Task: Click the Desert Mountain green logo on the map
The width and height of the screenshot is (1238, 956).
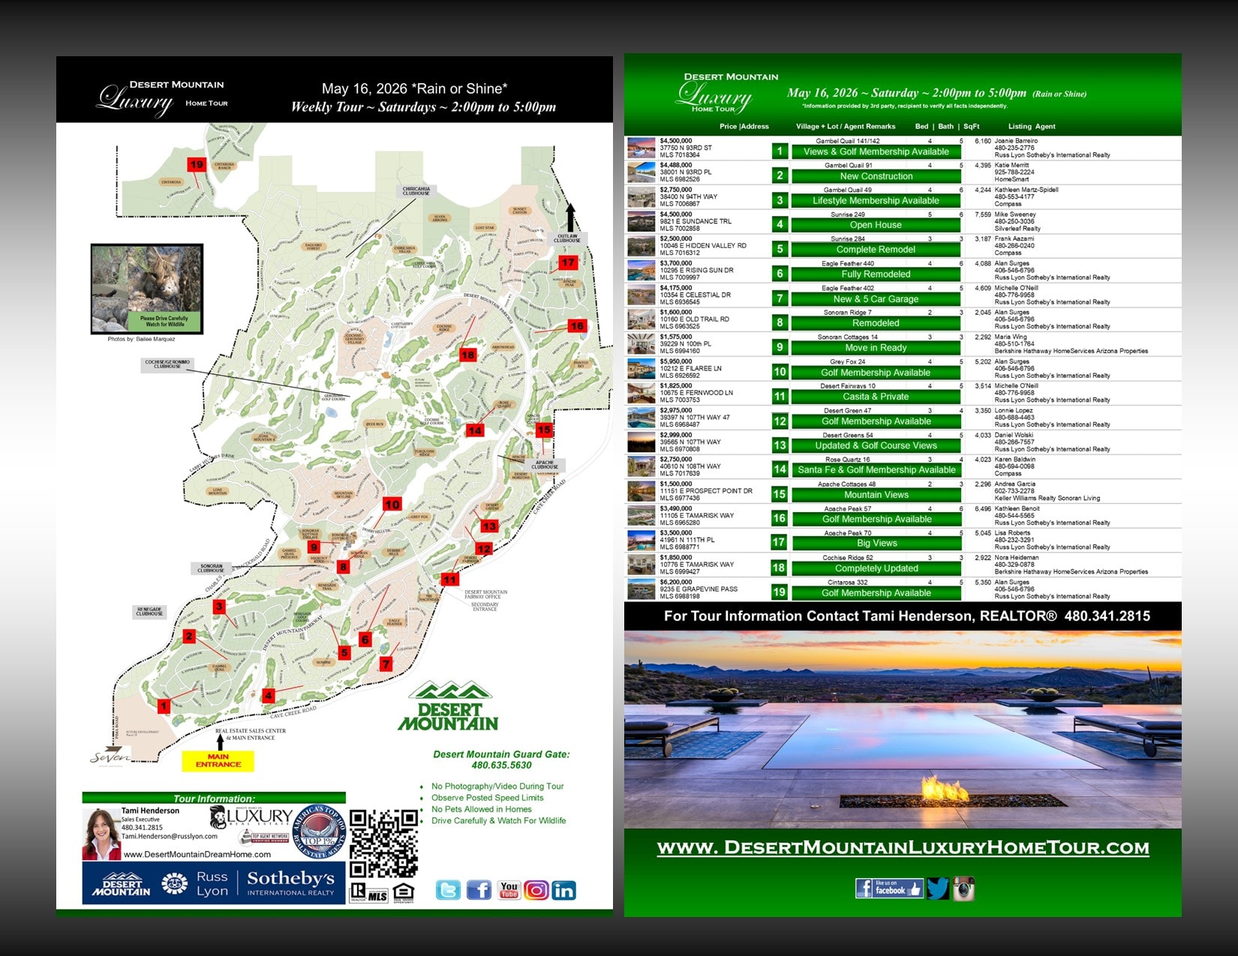Action: point(449,706)
